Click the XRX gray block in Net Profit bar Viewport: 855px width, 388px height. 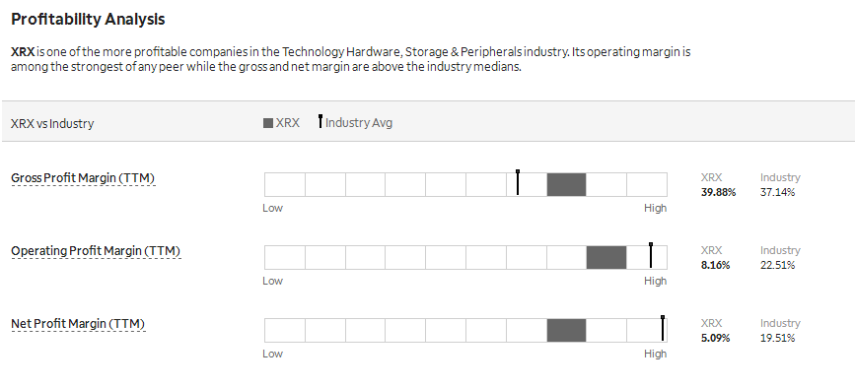pyautogui.click(x=566, y=330)
